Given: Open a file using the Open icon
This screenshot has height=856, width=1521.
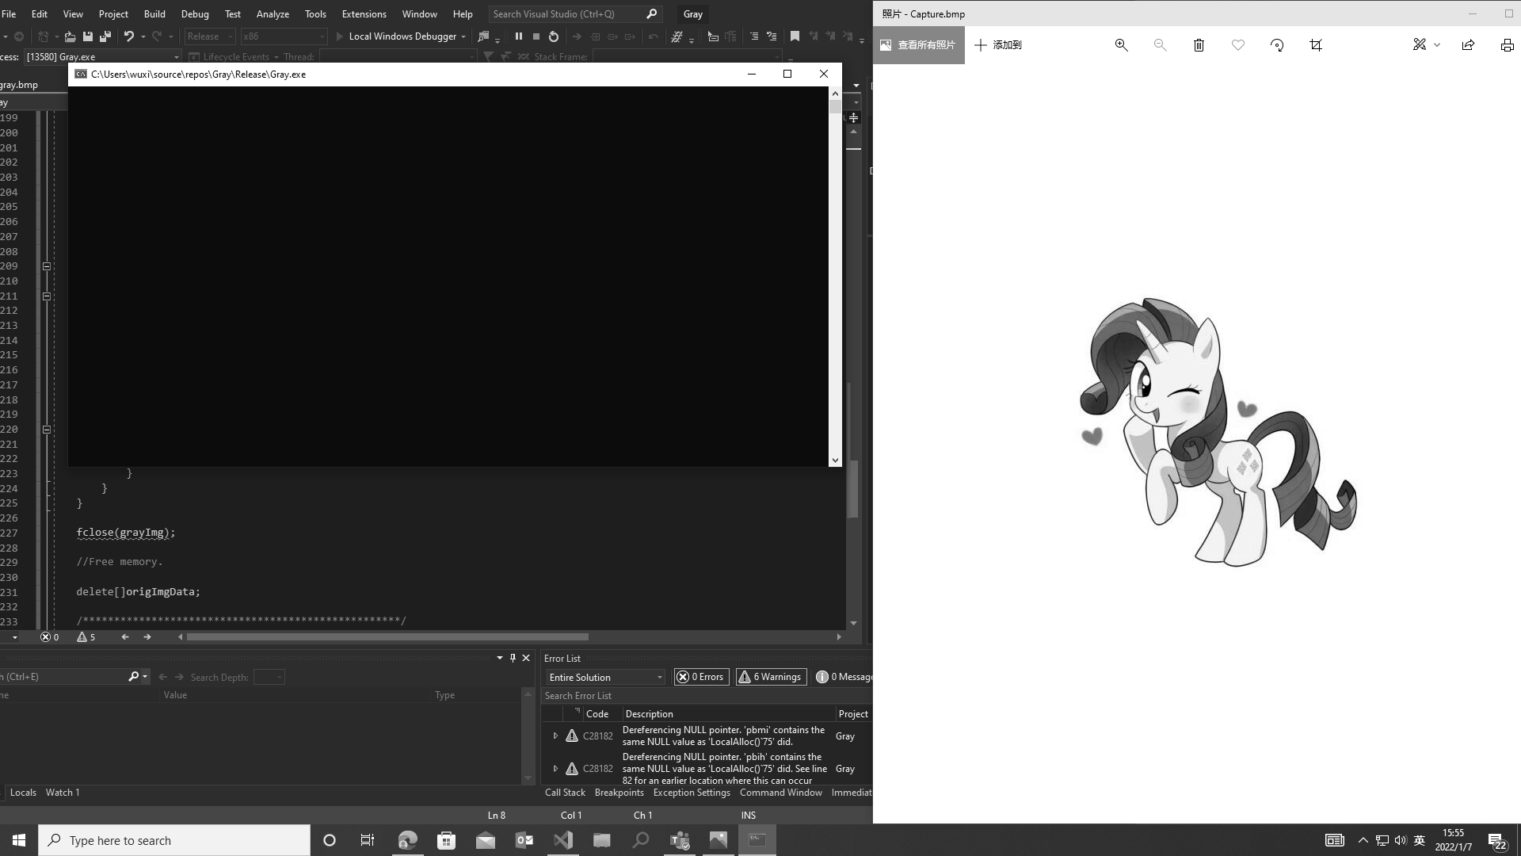Looking at the screenshot, I should [x=71, y=36].
